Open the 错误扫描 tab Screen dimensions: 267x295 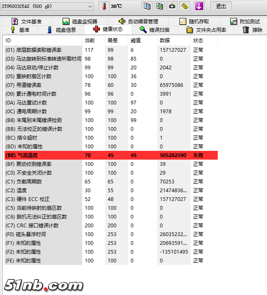click(155, 30)
